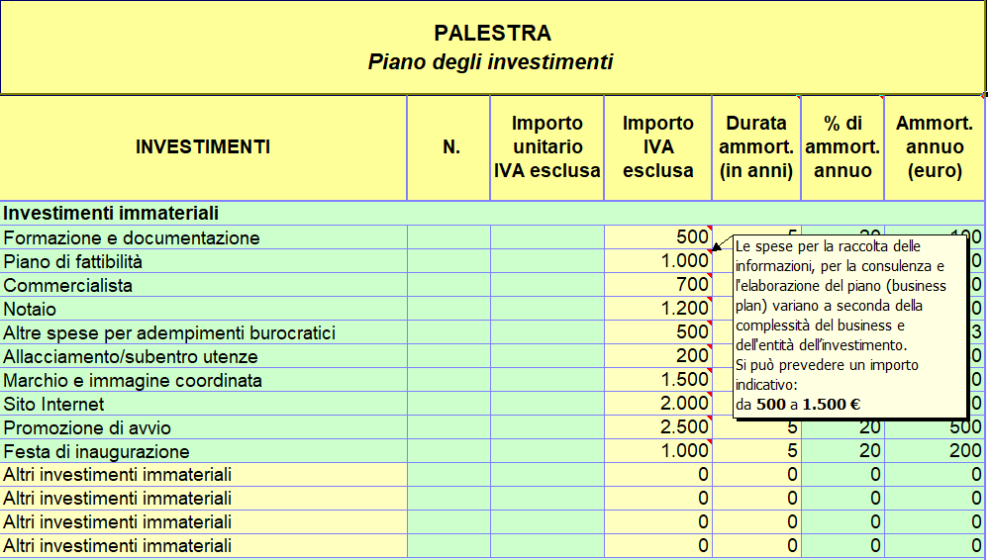Select 'Marchio e immagine coordinata' label

[133, 381]
